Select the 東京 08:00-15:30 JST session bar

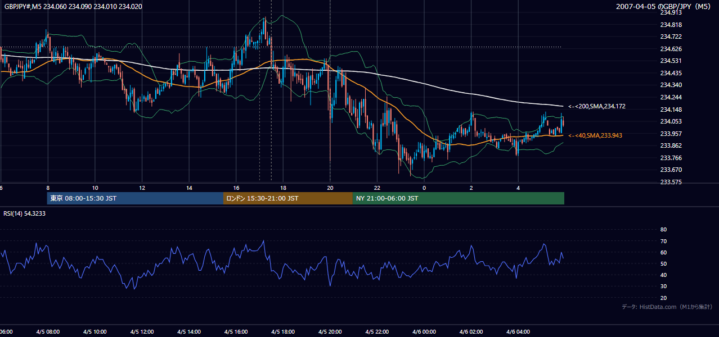coord(136,198)
